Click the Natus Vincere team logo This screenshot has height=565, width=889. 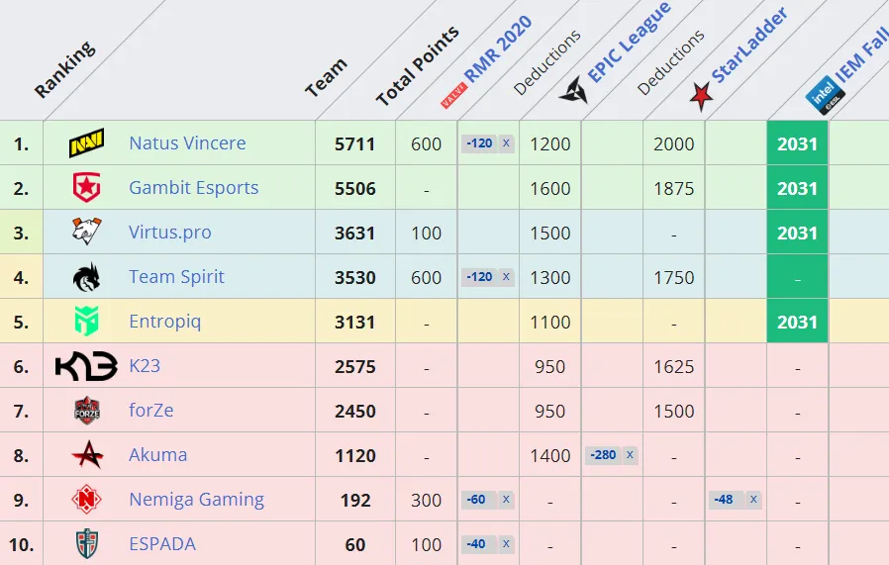tap(86, 142)
